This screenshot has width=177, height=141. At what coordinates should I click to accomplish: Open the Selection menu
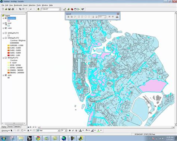[x=32, y=5]
